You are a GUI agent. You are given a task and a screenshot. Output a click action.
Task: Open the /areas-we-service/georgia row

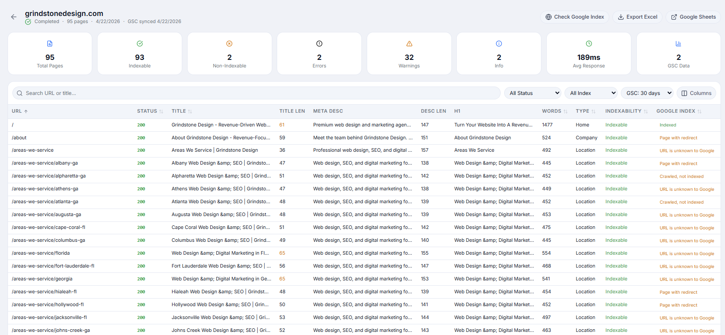(364, 279)
